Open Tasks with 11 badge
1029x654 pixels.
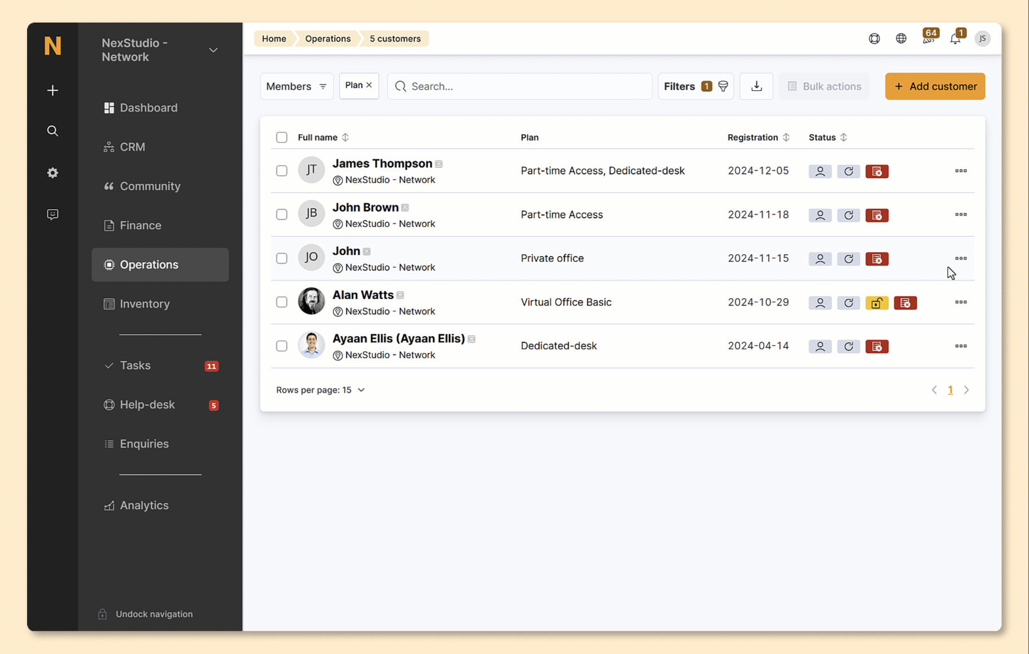pos(160,365)
